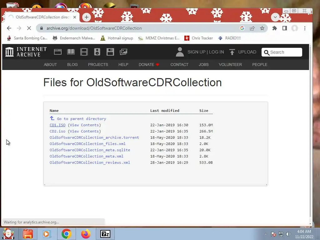This screenshot has height=240, width=320.
Task: Open the DONATE menu item
Action: pyautogui.click(x=149, y=65)
